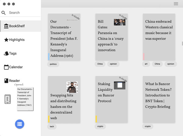The width and height of the screenshot is (183, 136).
Task: Filter by the politics tag
Action: [x=53, y=64]
